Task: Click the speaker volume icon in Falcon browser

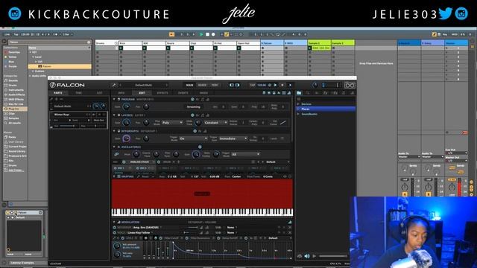Action: point(307,256)
